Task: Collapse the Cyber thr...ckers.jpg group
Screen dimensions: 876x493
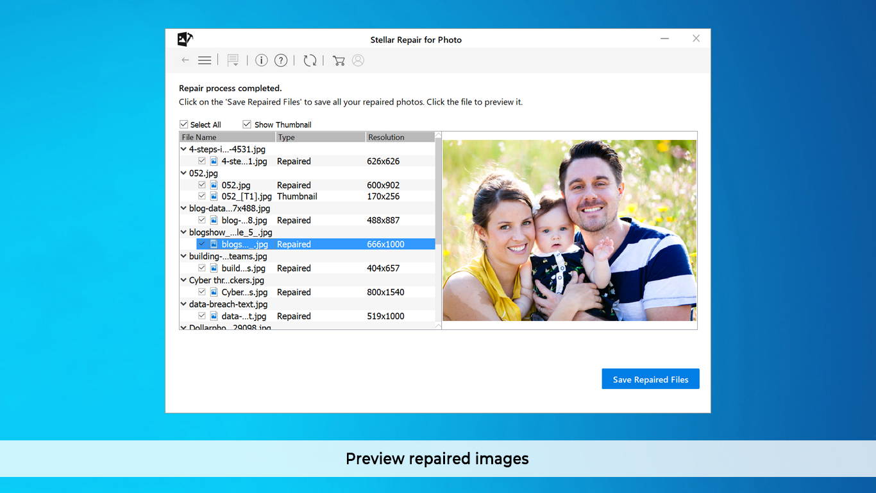Action: (x=183, y=281)
